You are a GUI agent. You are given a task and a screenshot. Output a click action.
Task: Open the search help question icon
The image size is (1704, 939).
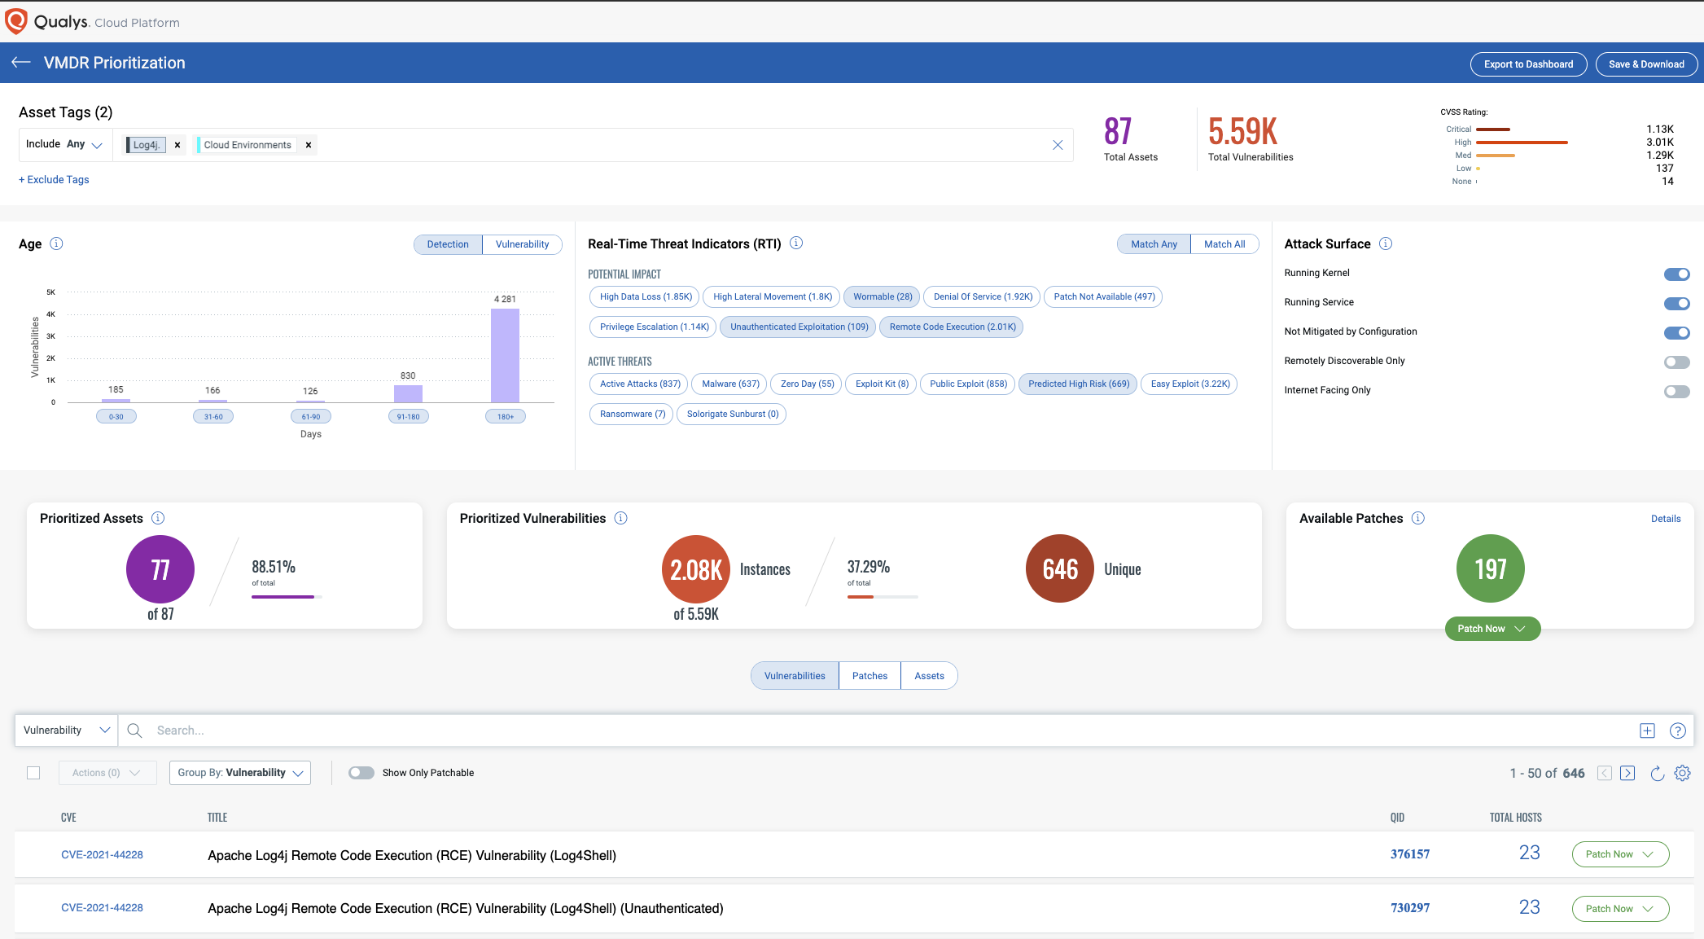[1678, 731]
